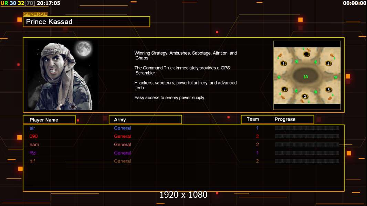The height and width of the screenshot is (206, 367).
Task: Click the Easy access to enemy power text
Action: pos(170,98)
